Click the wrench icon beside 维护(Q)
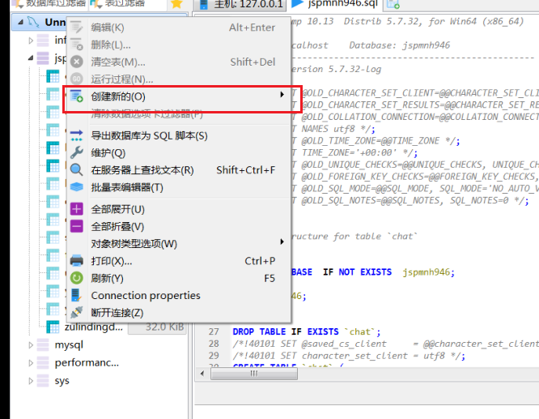The height and width of the screenshot is (419, 539). (x=76, y=152)
